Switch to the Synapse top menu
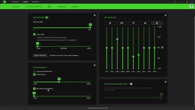Screen dimensions: 195x110 coord(15,2)
